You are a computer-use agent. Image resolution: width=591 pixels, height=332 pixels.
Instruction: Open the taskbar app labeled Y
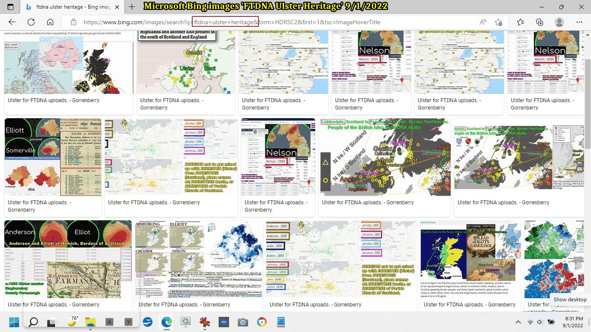coord(128,322)
